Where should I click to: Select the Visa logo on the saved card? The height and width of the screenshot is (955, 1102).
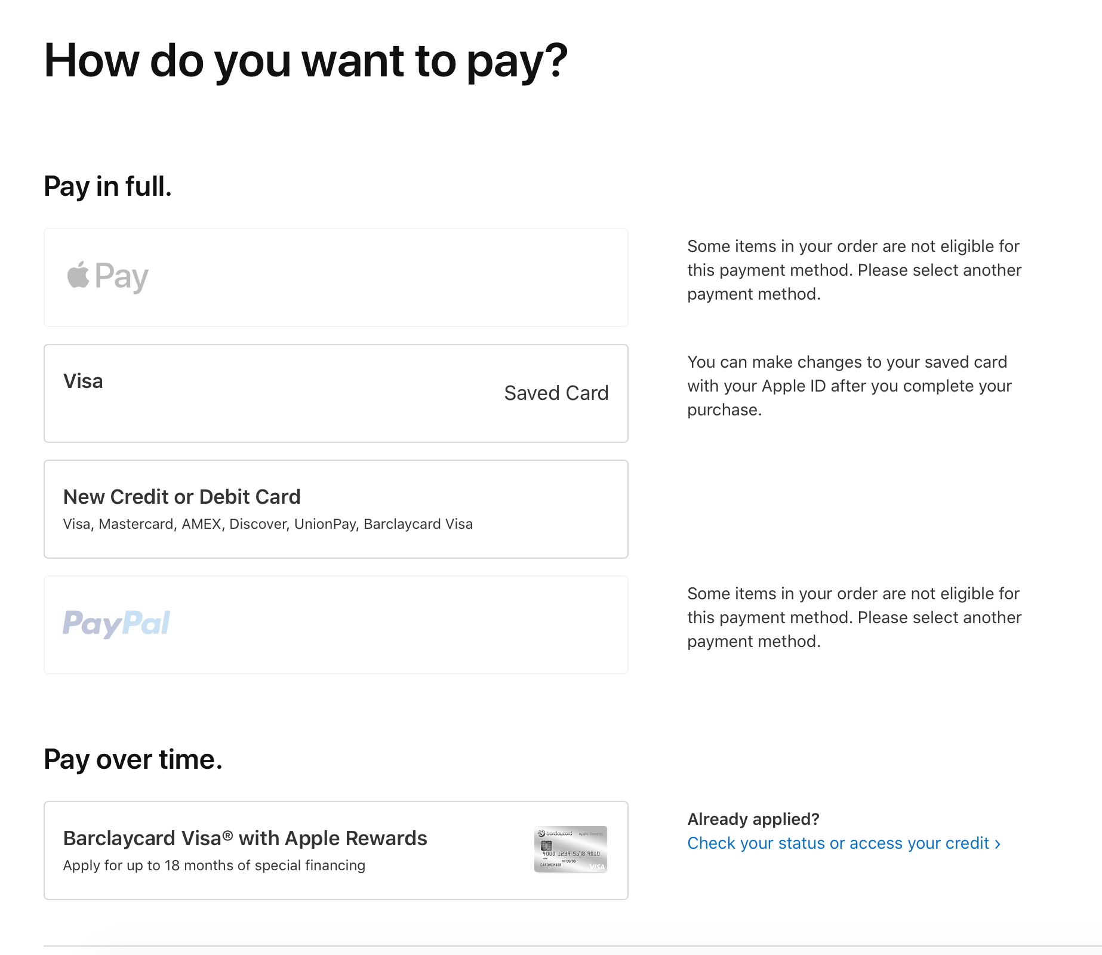pos(82,381)
